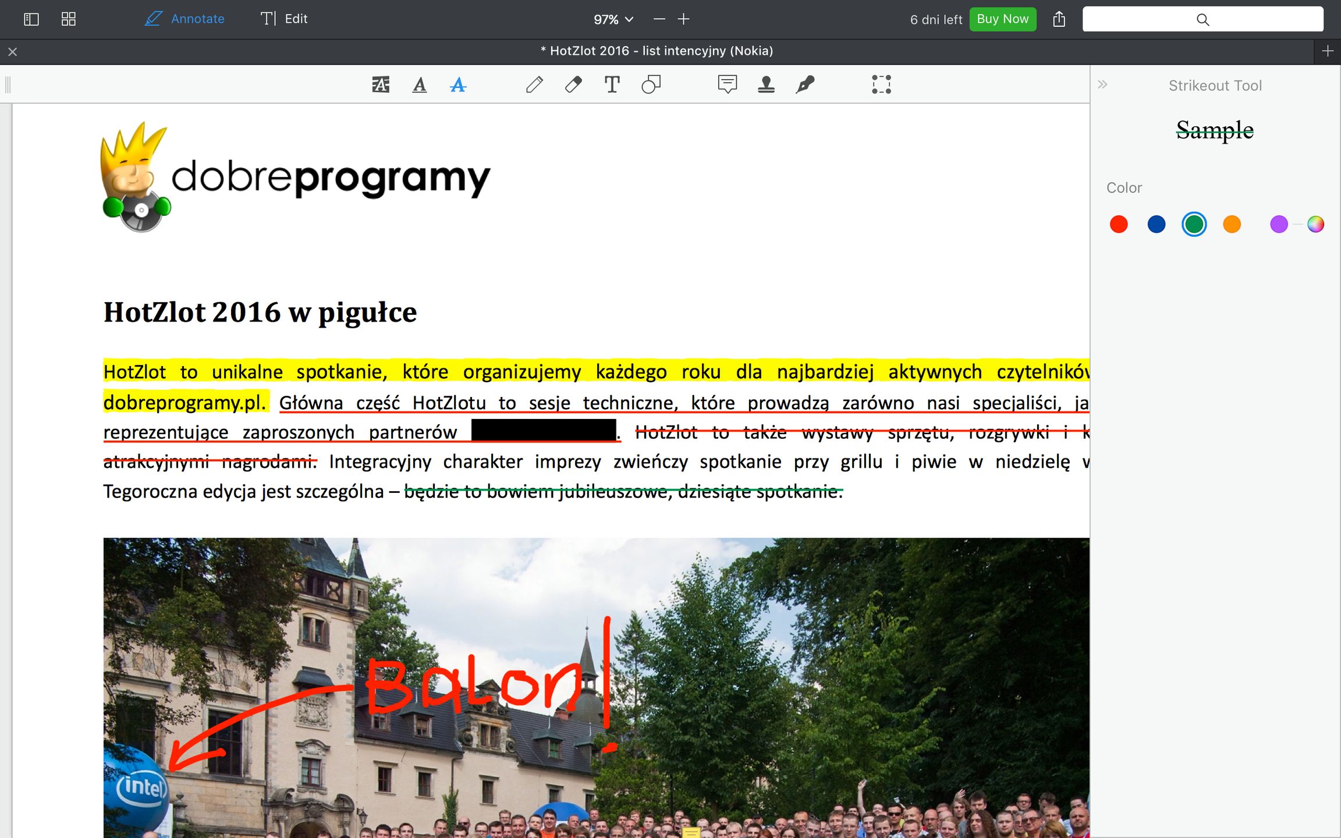Select the Highlight text tool
The width and height of the screenshot is (1341, 838).
tap(381, 85)
